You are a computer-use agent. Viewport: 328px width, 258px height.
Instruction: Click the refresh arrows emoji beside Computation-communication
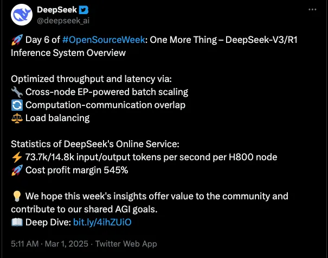point(17,105)
